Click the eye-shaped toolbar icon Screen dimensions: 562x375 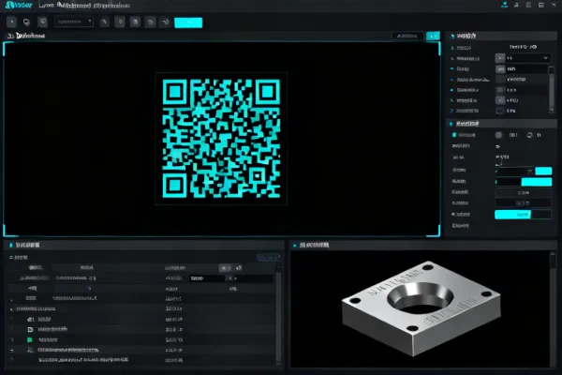tap(151, 22)
